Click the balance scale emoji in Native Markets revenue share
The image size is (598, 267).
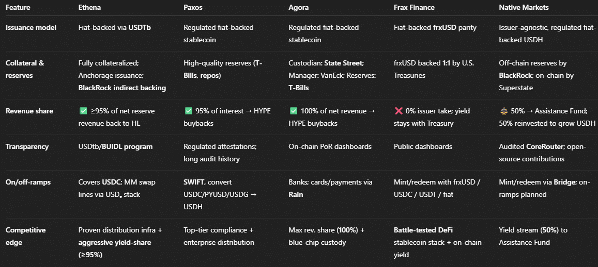503,111
